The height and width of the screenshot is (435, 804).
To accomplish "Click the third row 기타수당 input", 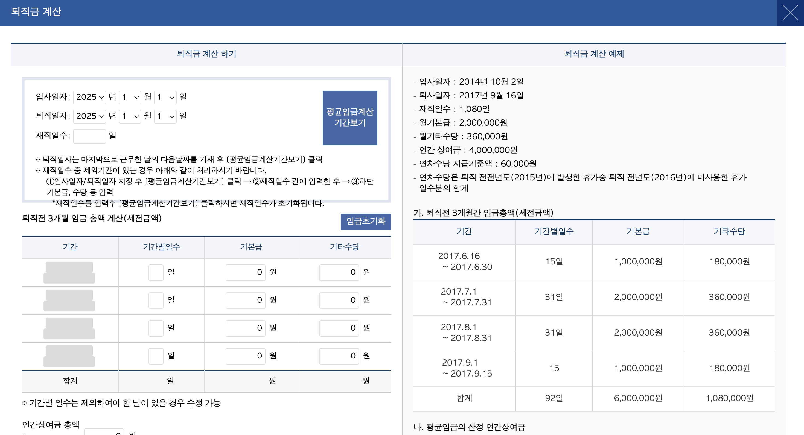I will click(x=339, y=328).
